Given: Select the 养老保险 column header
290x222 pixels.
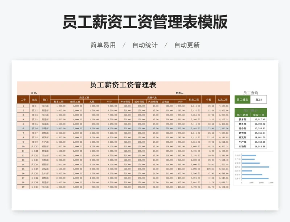Looking at the screenshot, I should point(125,101).
